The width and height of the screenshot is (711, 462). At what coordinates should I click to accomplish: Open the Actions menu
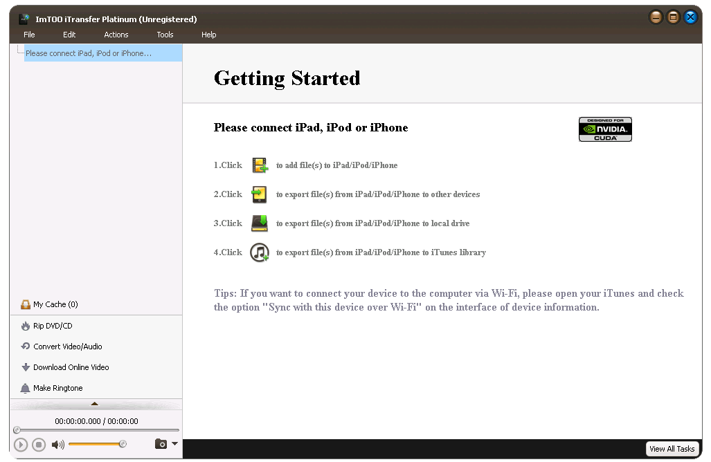click(116, 35)
